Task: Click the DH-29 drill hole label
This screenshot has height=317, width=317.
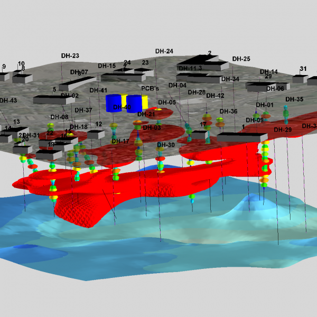Action: point(283,129)
